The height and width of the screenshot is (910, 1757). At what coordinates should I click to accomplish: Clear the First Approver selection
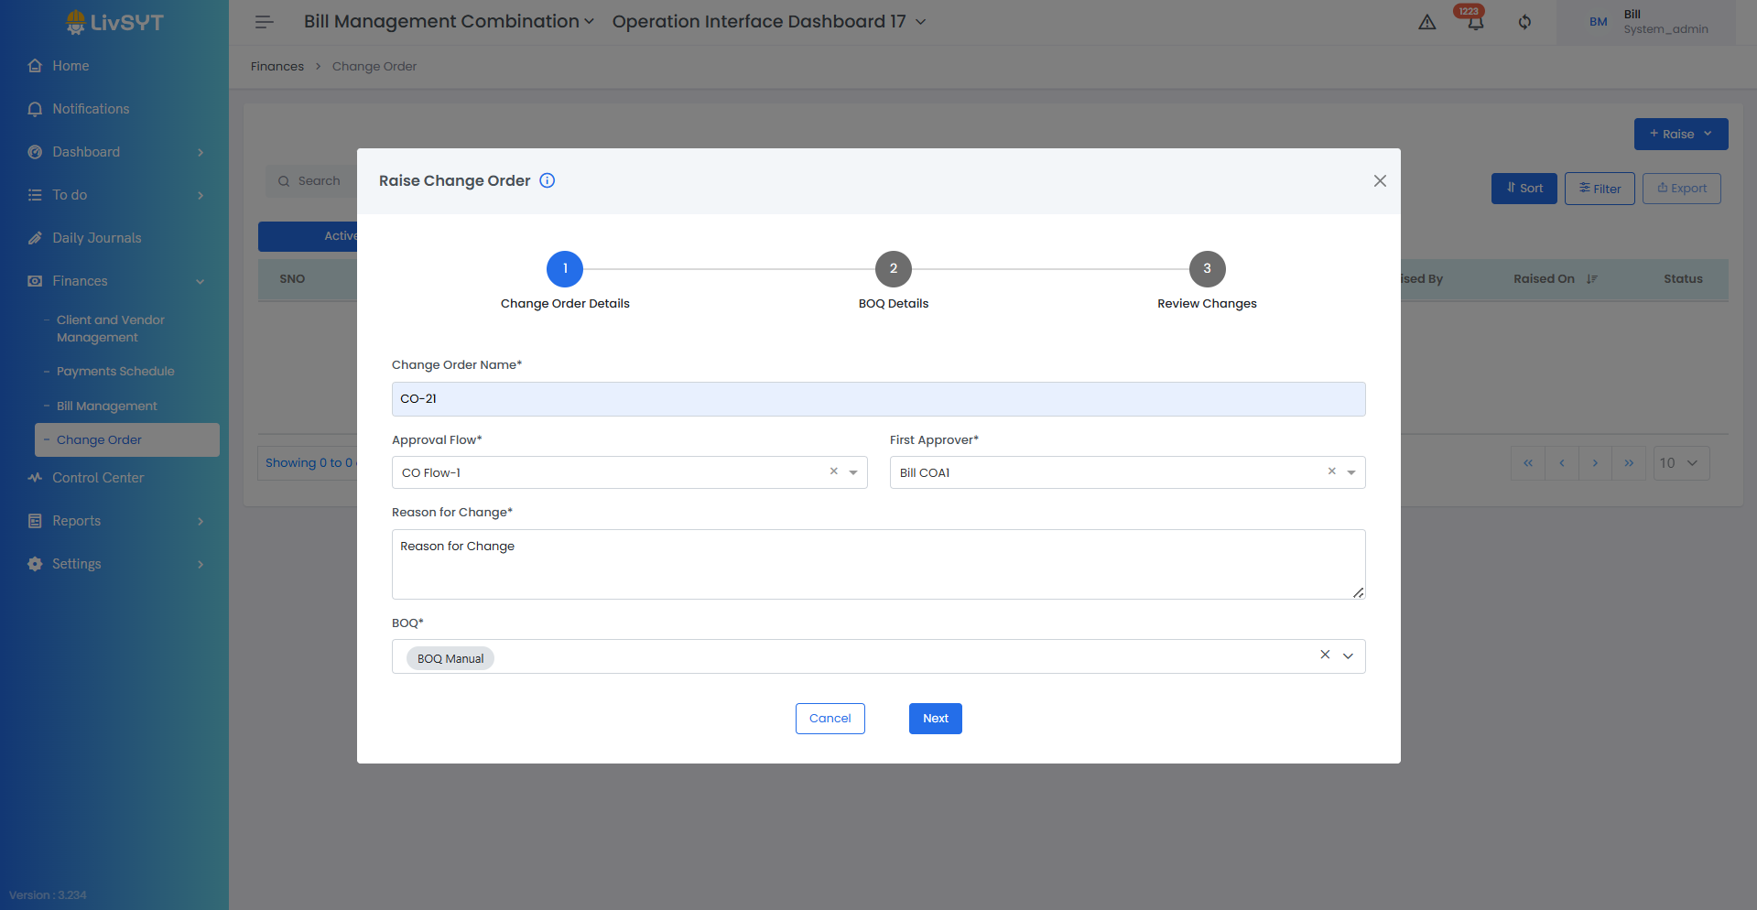tap(1331, 471)
